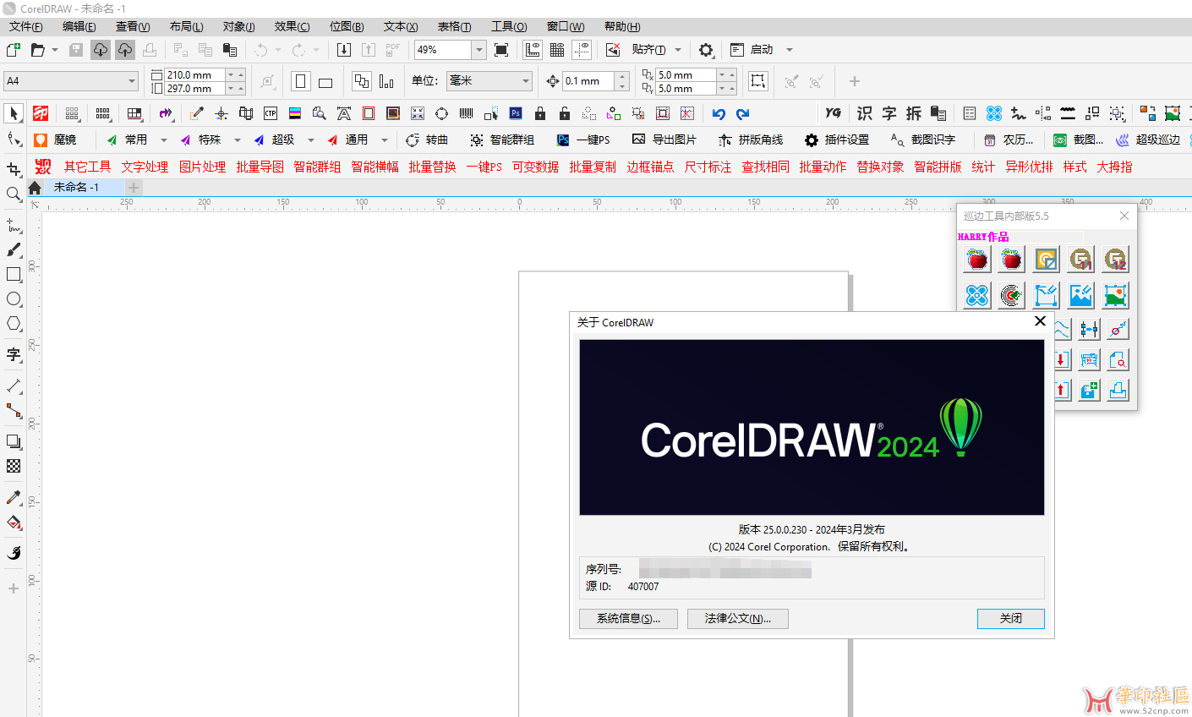
Task: Select the Rectangle tool
Action: tap(14, 274)
